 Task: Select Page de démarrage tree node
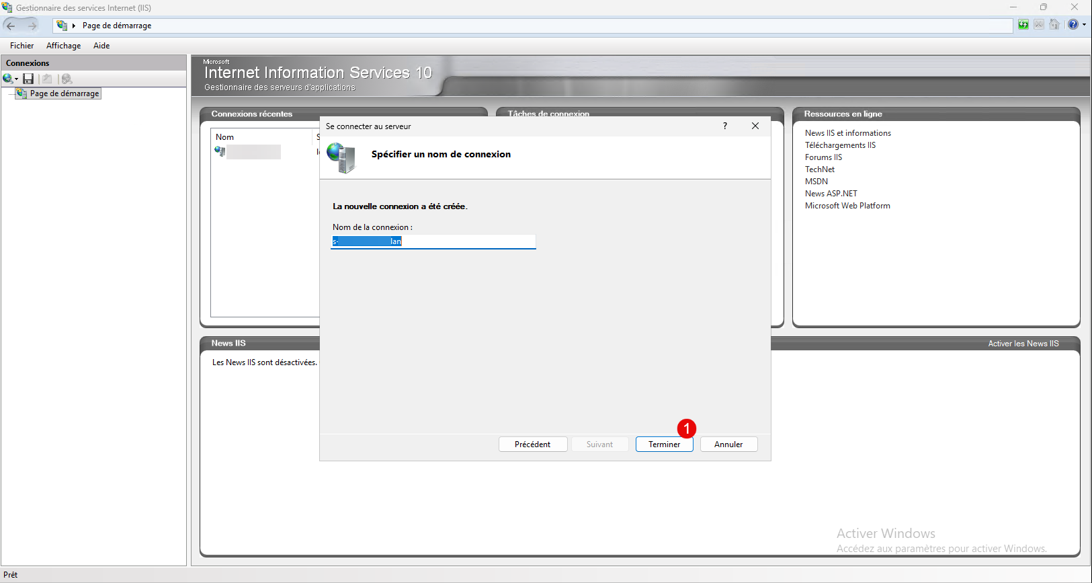coord(64,93)
